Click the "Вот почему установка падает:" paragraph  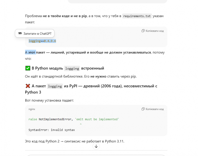[49, 100]
